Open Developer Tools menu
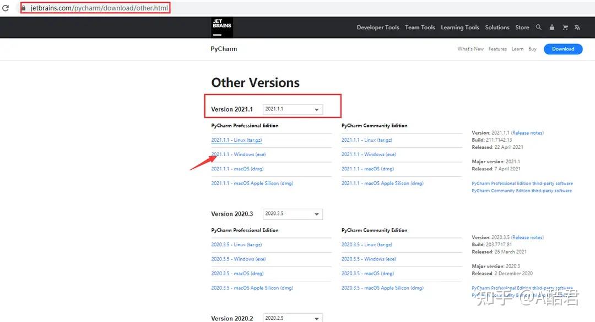This screenshot has height=322, width=595. [377, 27]
